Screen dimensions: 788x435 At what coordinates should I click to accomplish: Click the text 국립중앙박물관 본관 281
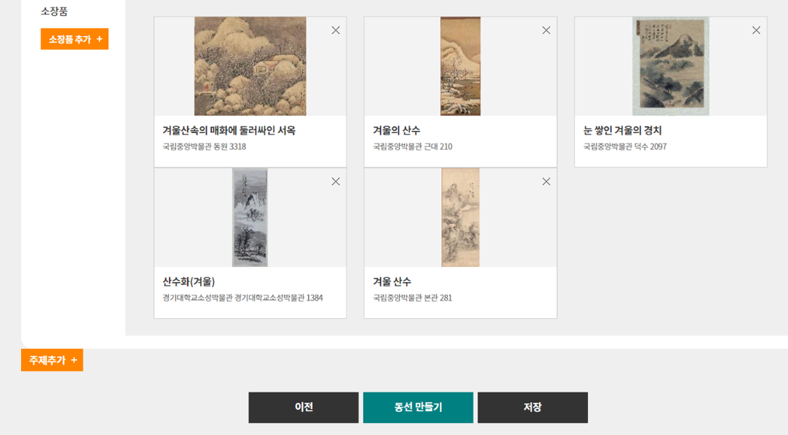click(413, 298)
